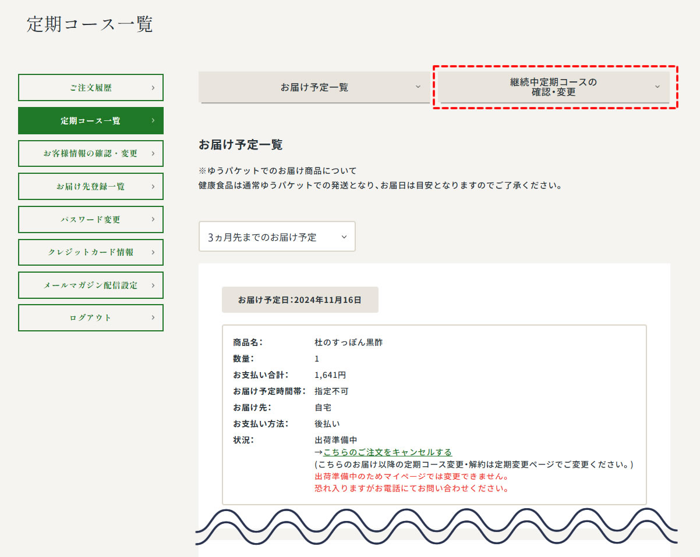Click the quantity value 1
Viewport: 700px width, 557px height.
[x=317, y=359]
